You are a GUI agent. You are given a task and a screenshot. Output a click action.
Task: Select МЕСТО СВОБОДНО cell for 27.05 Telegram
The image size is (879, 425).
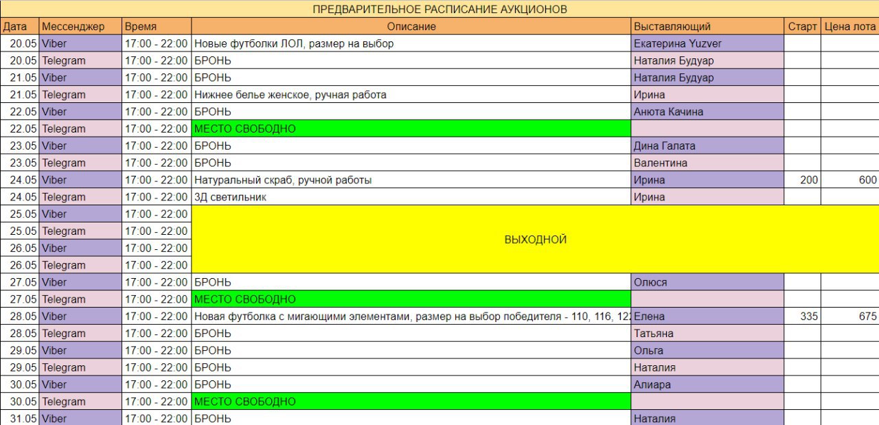click(411, 299)
